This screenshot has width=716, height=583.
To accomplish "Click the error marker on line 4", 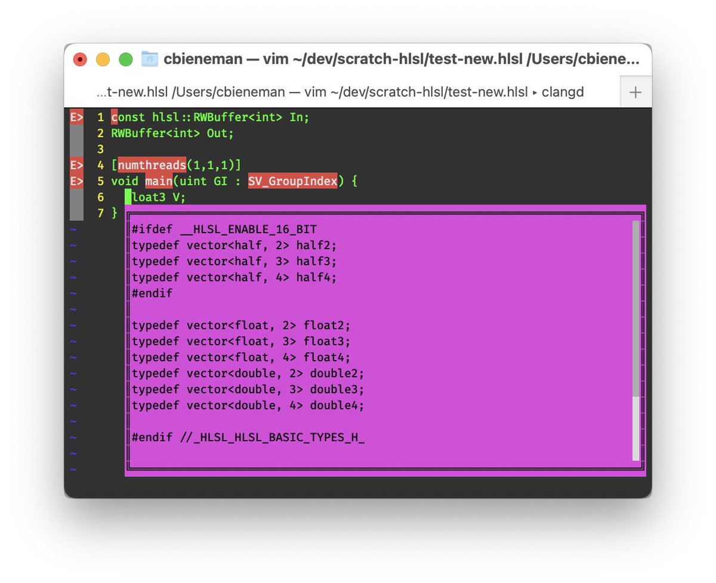I will [x=76, y=165].
